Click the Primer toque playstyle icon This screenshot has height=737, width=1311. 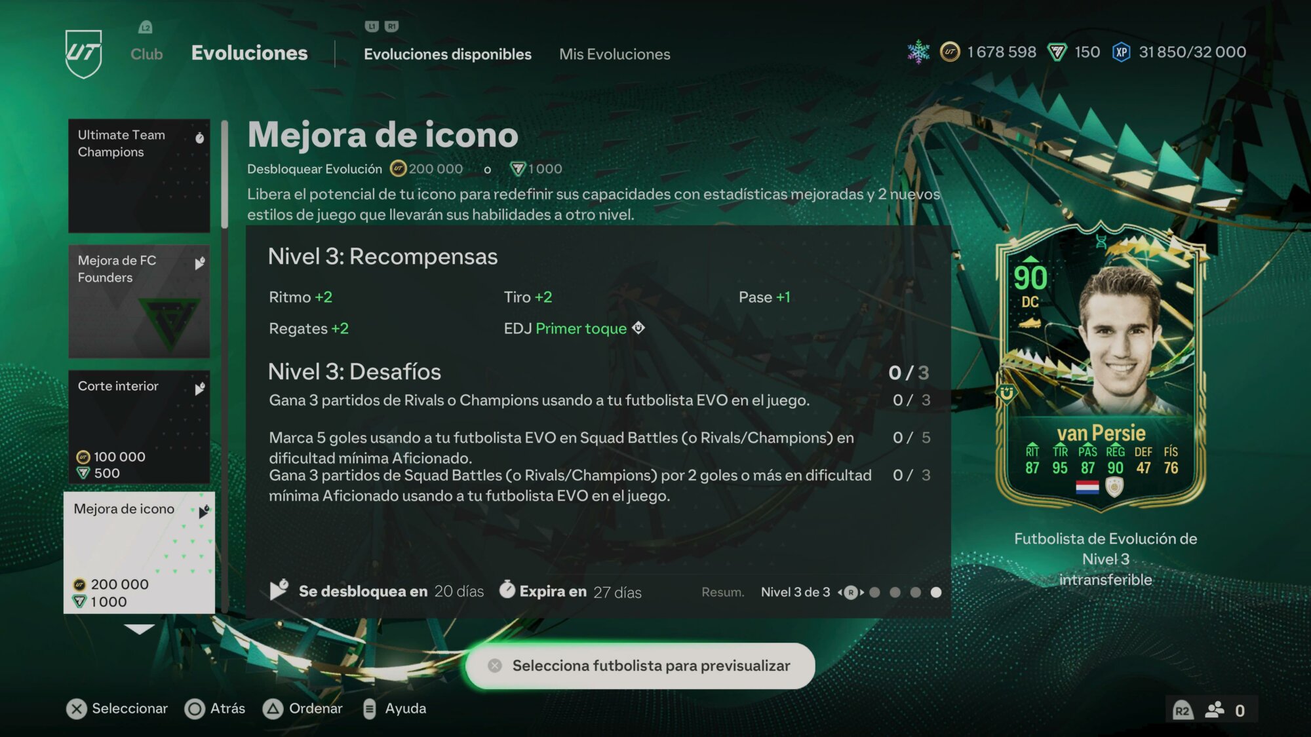click(638, 328)
